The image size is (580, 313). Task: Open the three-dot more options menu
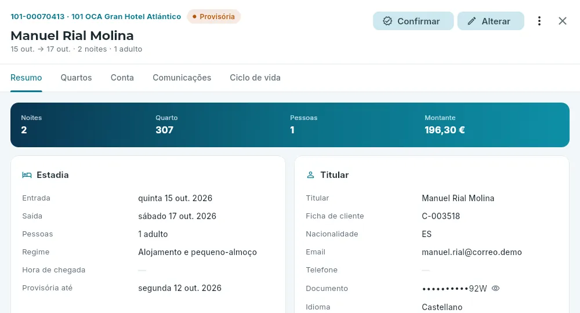[539, 21]
